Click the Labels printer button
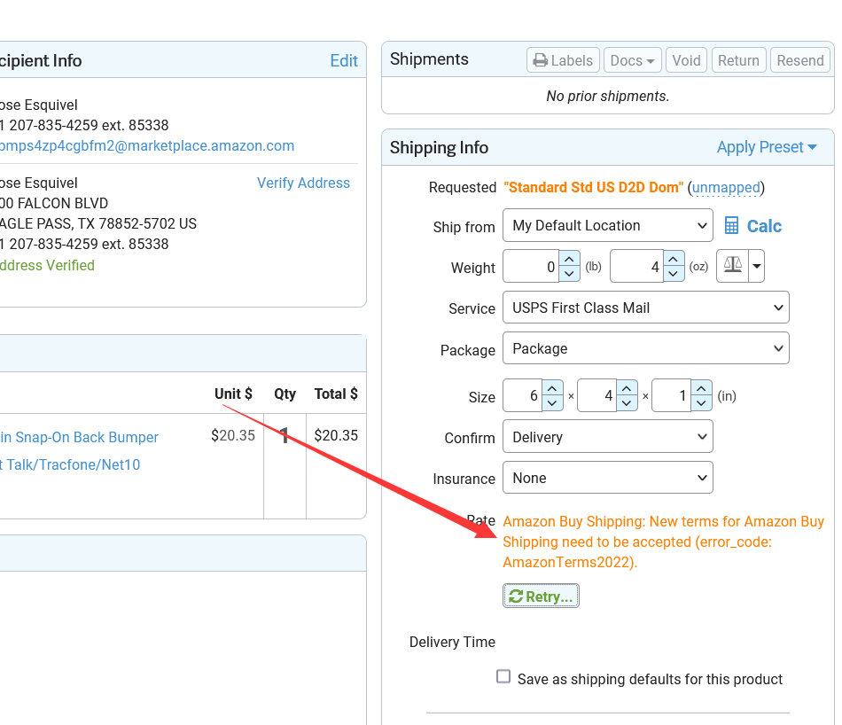Viewport: 842px width, 725px height. pos(563,60)
